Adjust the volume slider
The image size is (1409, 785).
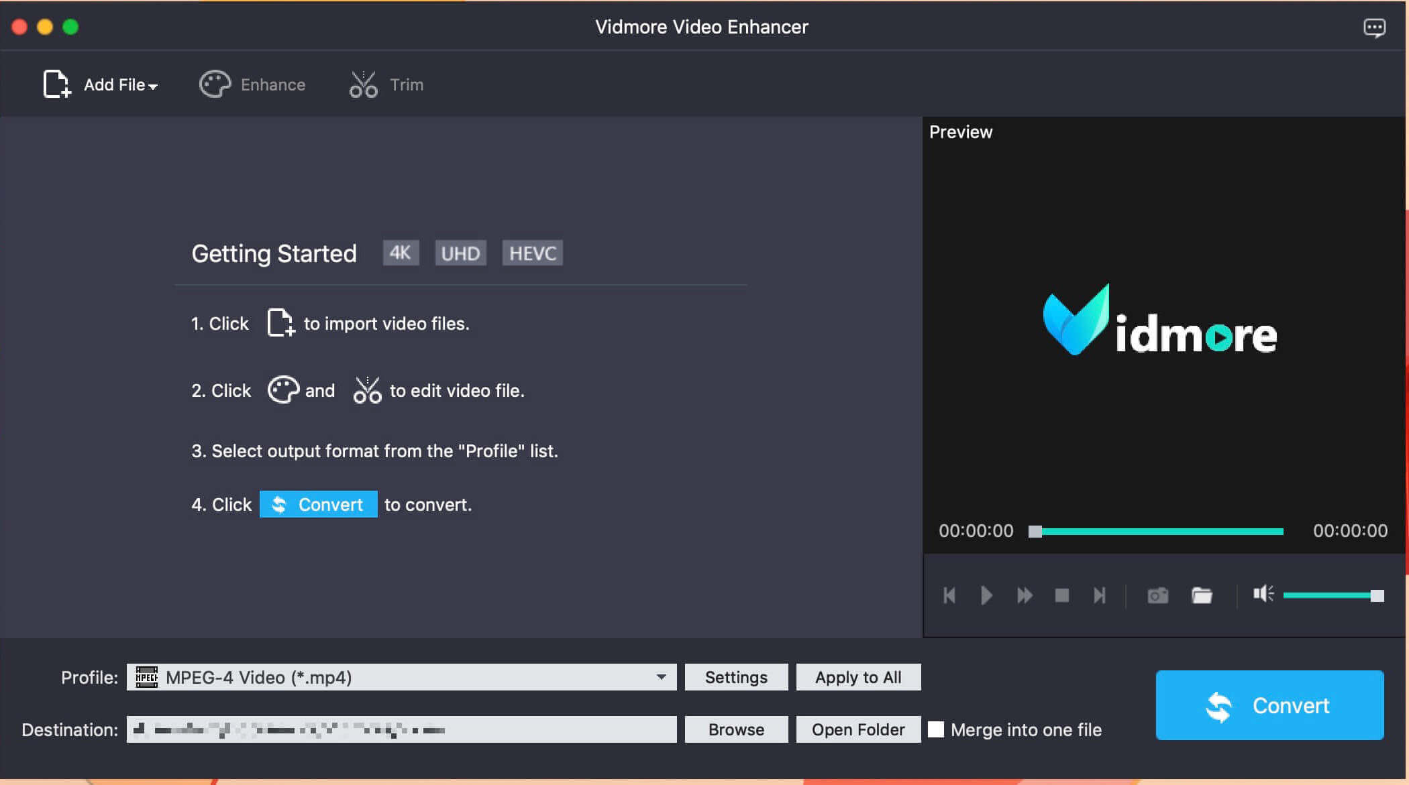click(x=1333, y=595)
